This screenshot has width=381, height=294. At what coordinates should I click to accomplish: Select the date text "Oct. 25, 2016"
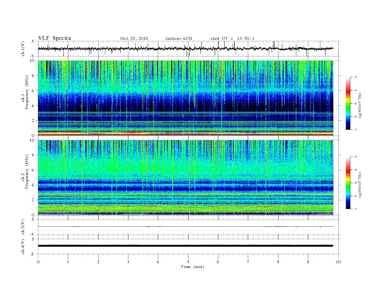pos(134,38)
